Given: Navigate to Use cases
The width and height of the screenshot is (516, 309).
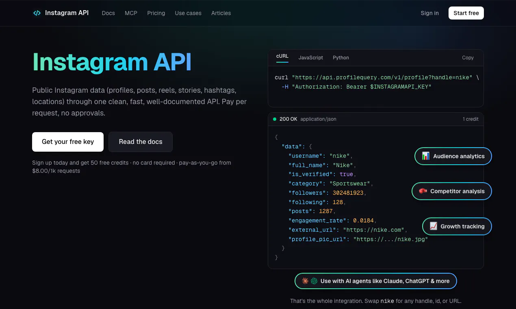Looking at the screenshot, I should coord(188,13).
